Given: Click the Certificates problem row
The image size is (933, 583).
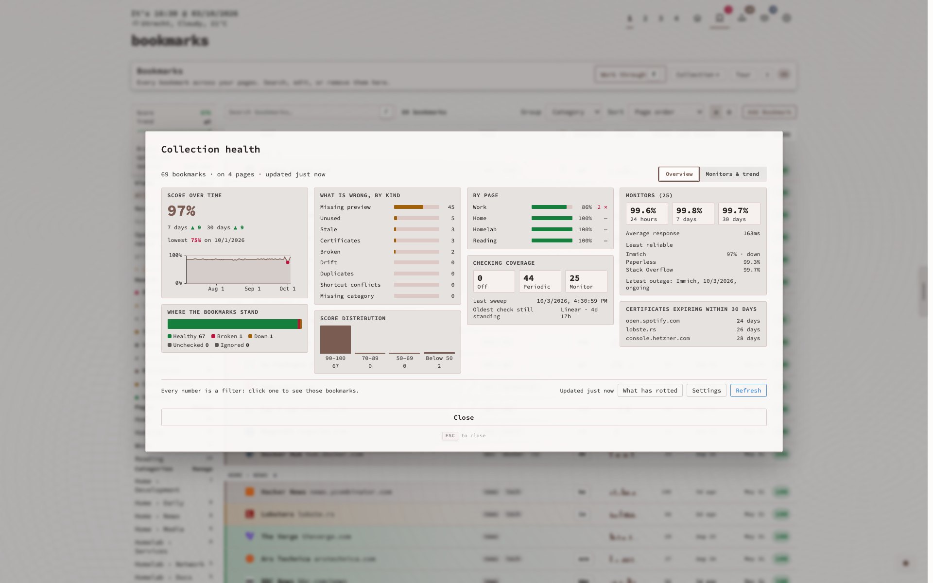Looking at the screenshot, I should click(x=387, y=240).
